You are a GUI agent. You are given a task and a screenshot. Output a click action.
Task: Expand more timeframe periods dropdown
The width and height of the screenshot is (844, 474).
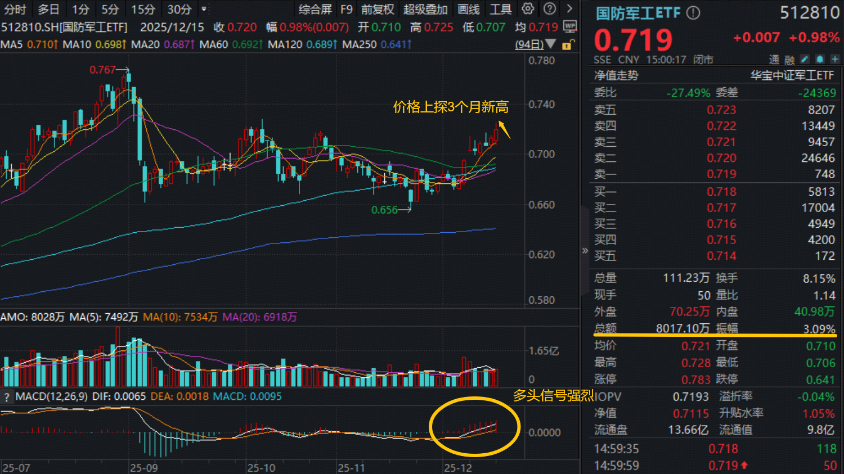pos(204,10)
